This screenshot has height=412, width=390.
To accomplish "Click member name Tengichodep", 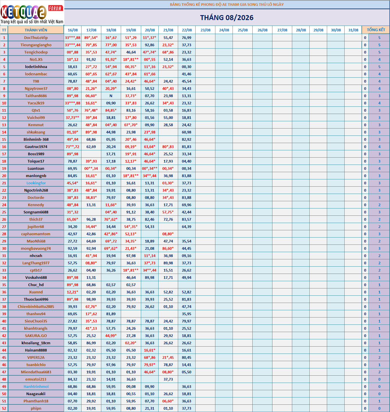I will [36, 52].
